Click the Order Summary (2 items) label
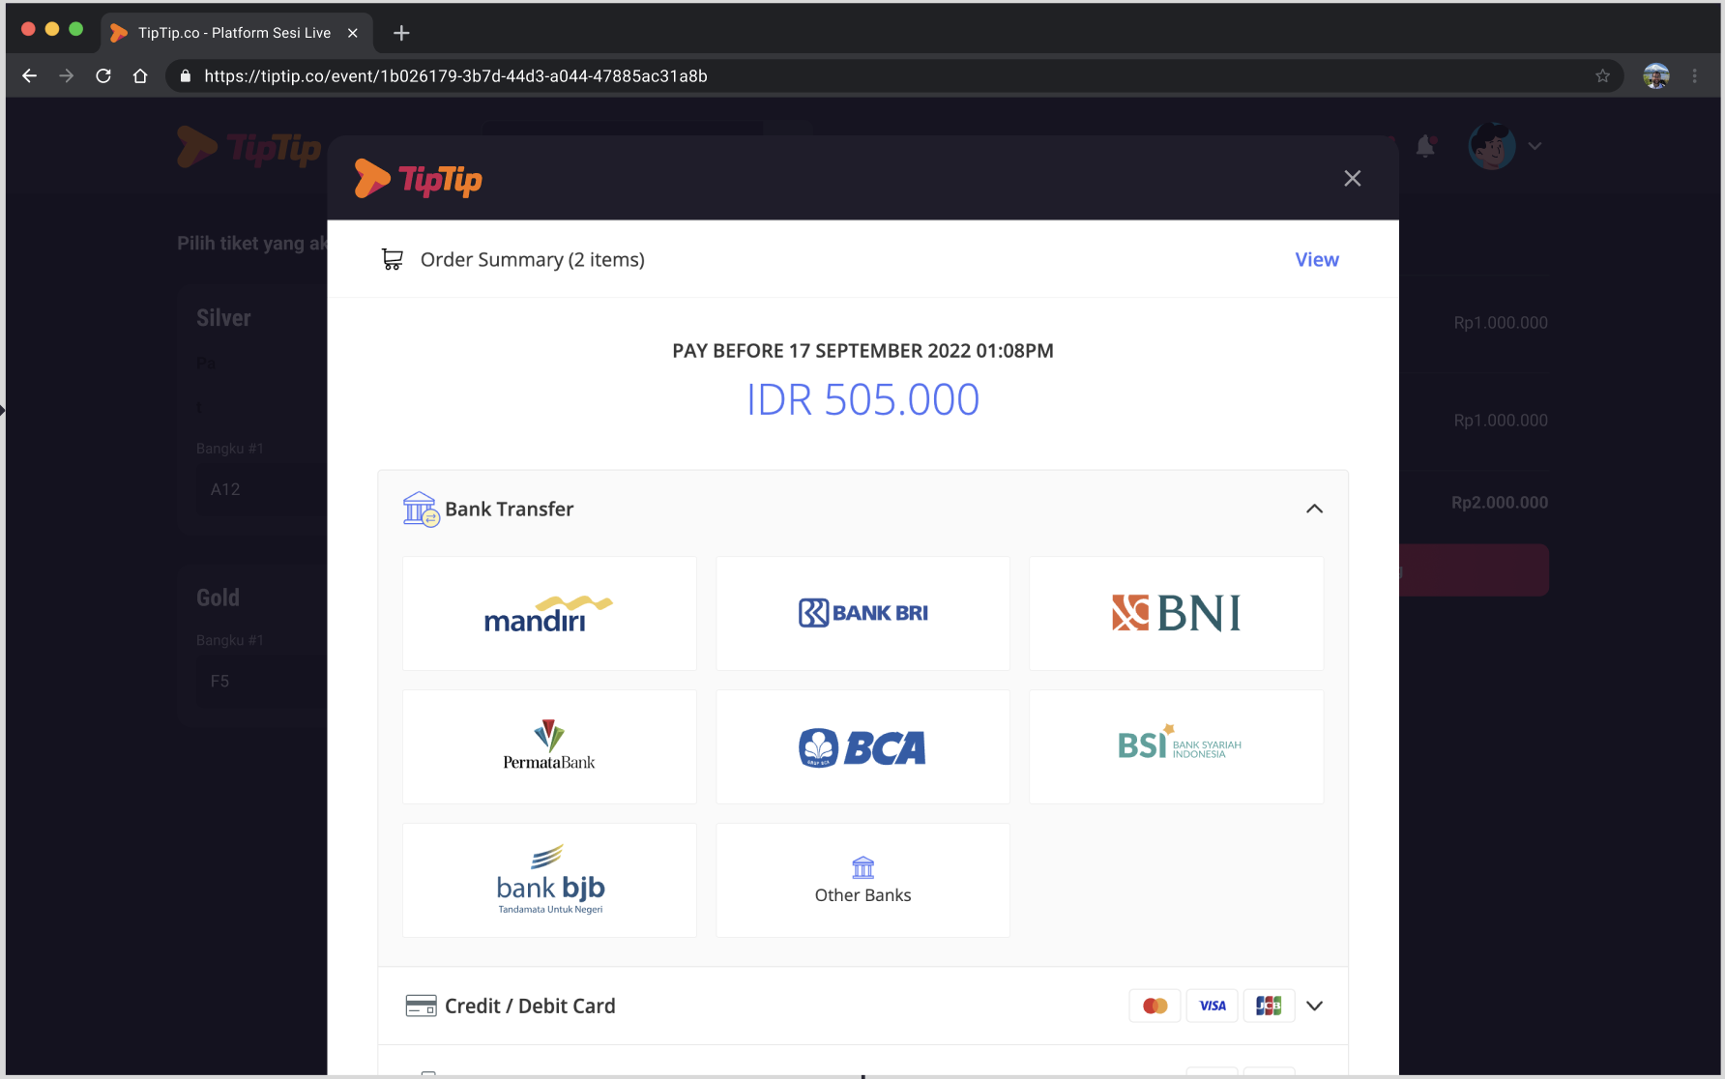Viewport: 1725px width, 1079px height. pos(533,259)
